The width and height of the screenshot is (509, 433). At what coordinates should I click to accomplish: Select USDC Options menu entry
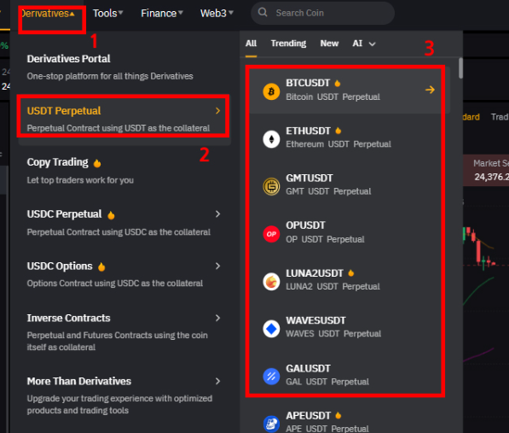point(124,274)
